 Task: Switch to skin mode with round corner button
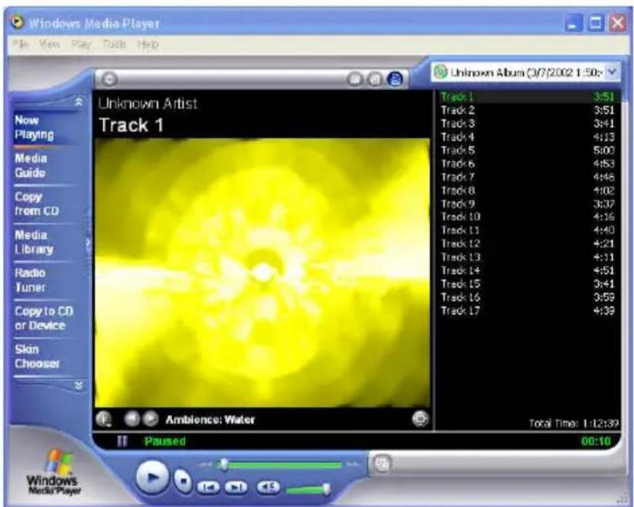pyautogui.click(x=382, y=463)
